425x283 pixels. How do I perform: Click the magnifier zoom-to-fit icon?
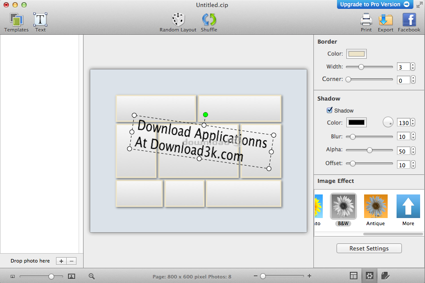92,276
